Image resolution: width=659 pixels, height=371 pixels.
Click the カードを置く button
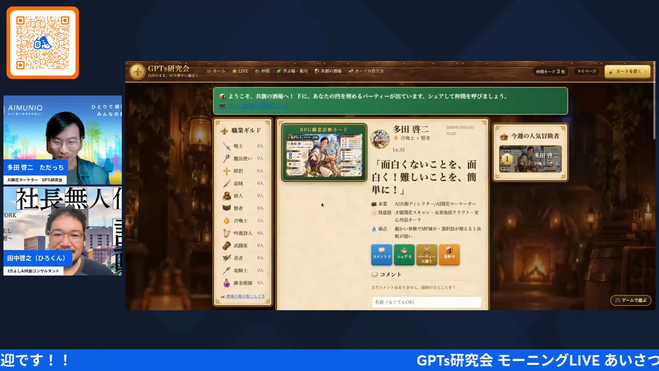(x=627, y=71)
